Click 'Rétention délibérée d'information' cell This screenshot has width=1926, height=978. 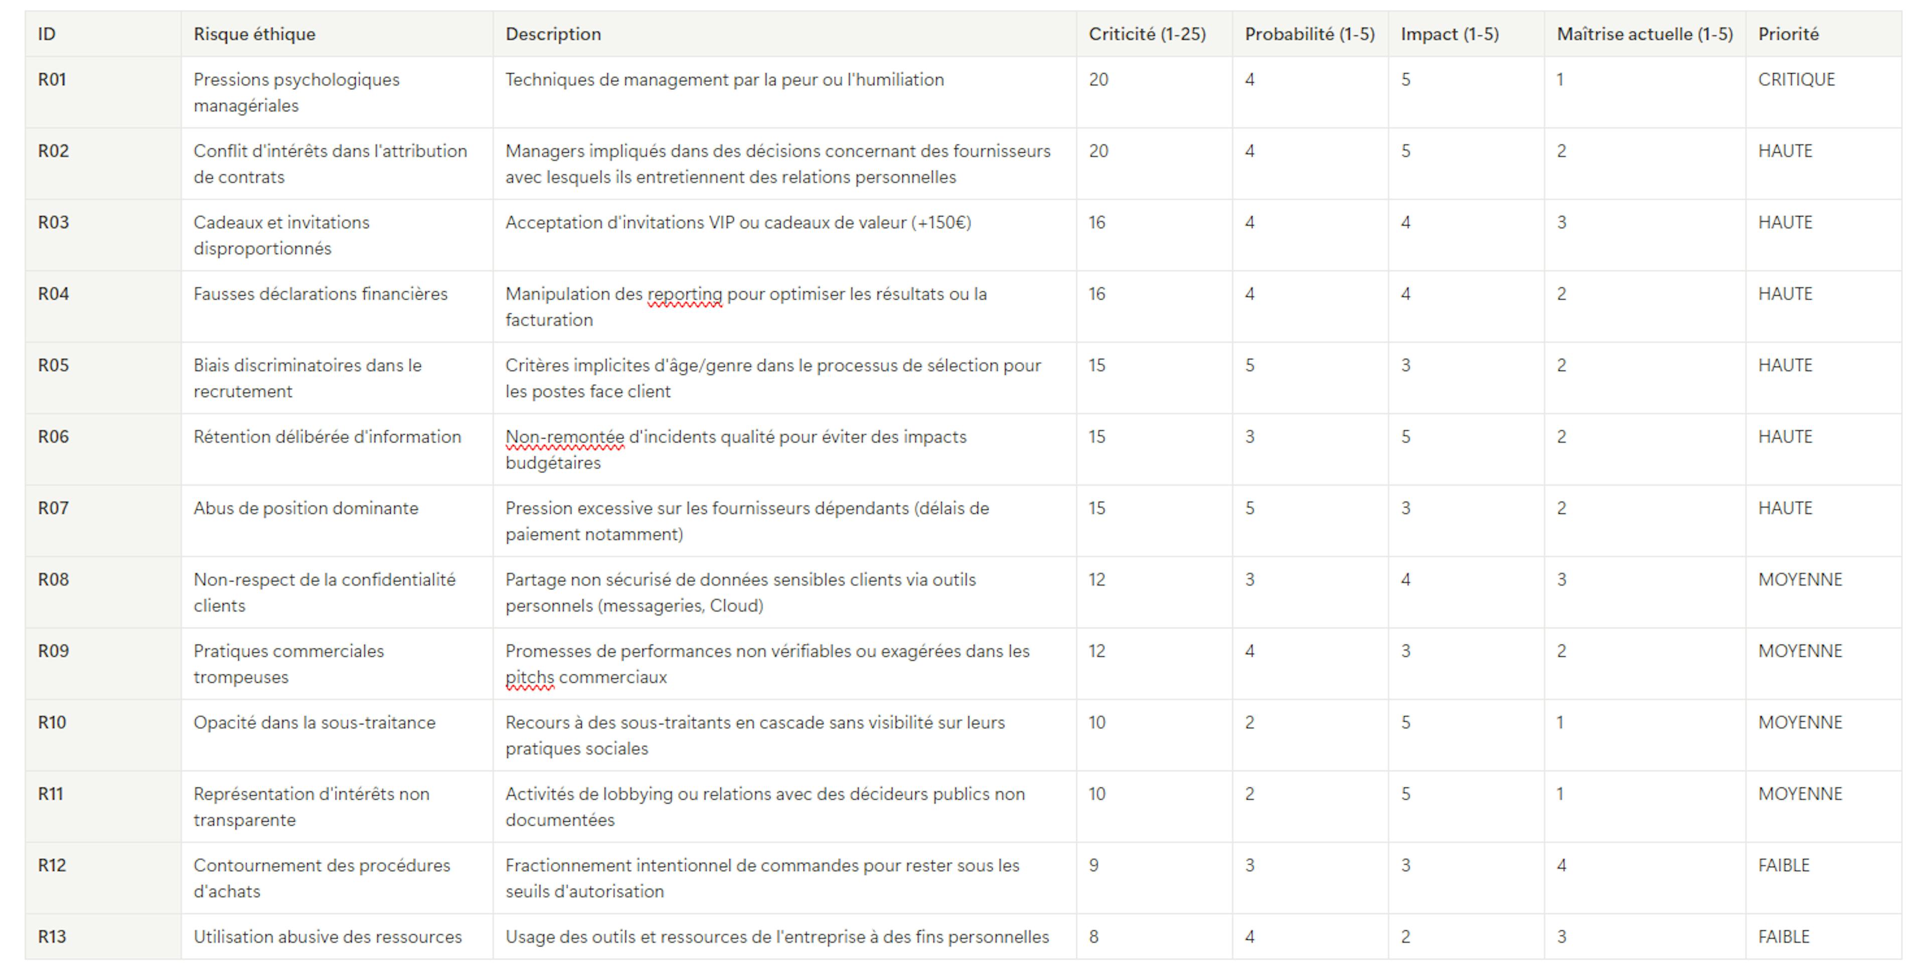click(337, 449)
